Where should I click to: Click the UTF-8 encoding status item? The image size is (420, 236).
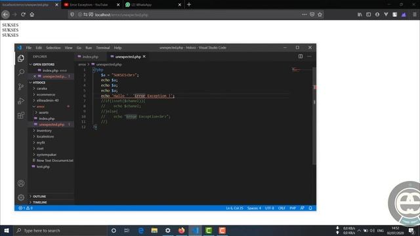click(x=270, y=208)
